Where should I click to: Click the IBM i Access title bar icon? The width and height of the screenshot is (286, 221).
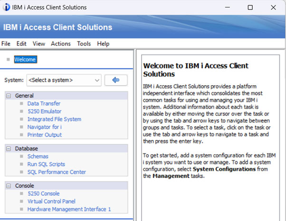point(7,7)
